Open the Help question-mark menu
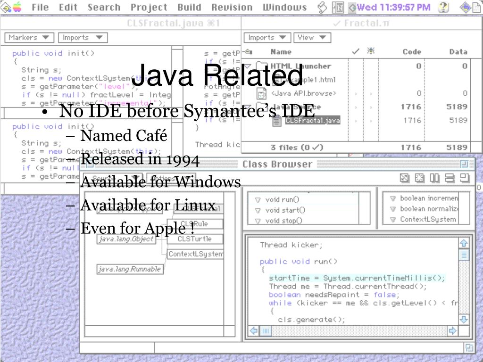Image resolution: width=483 pixels, height=362 pixels. coord(443,7)
